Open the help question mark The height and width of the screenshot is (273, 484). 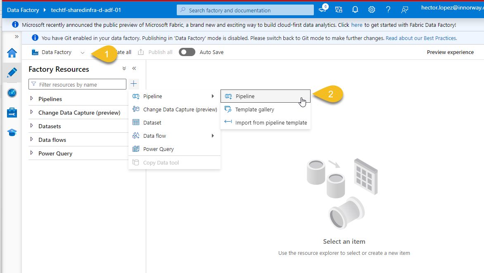pyautogui.click(x=388, y=10)
